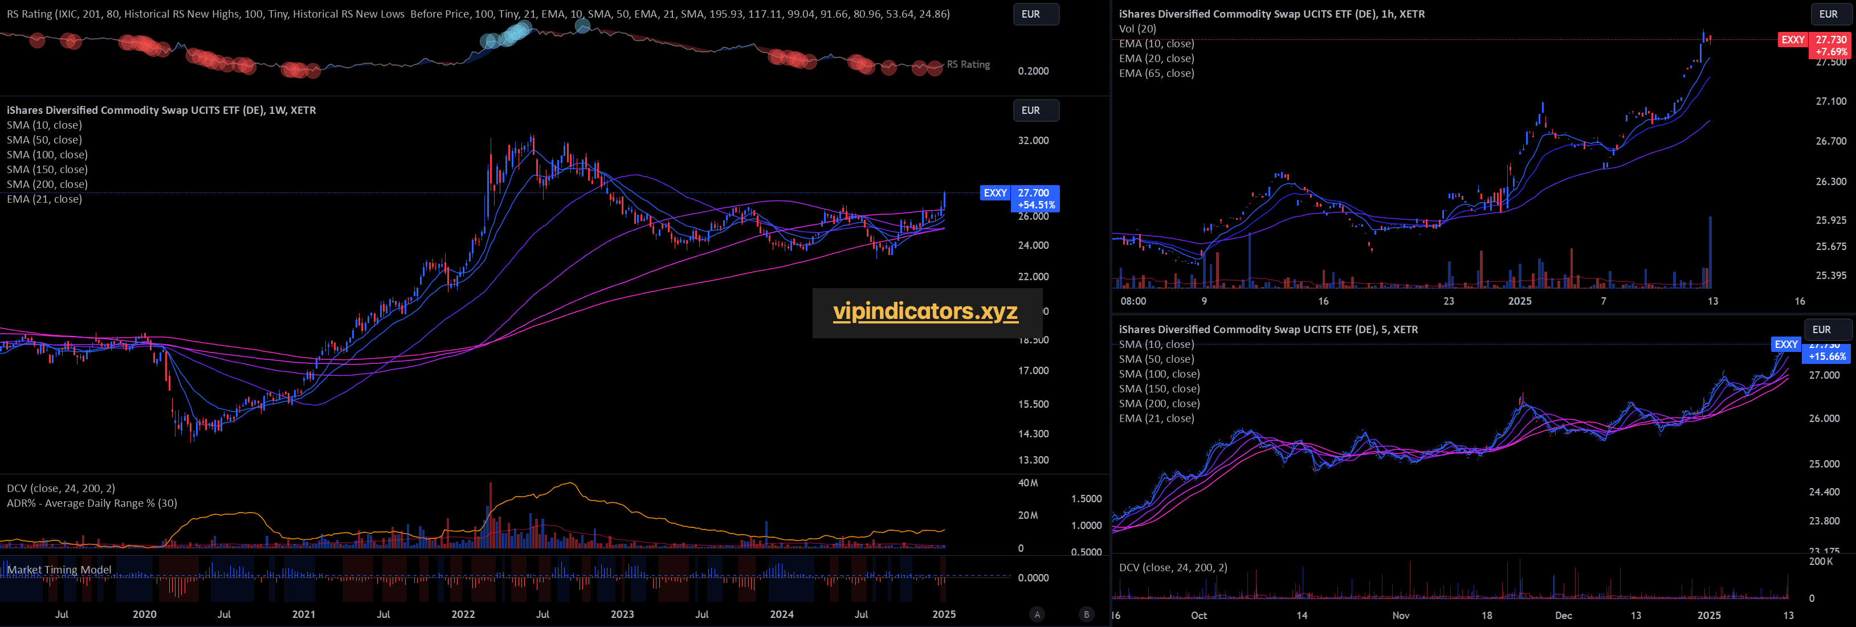Click 2020 on the weekly time axis
The image size is (1856, 627).
(144, 614)
